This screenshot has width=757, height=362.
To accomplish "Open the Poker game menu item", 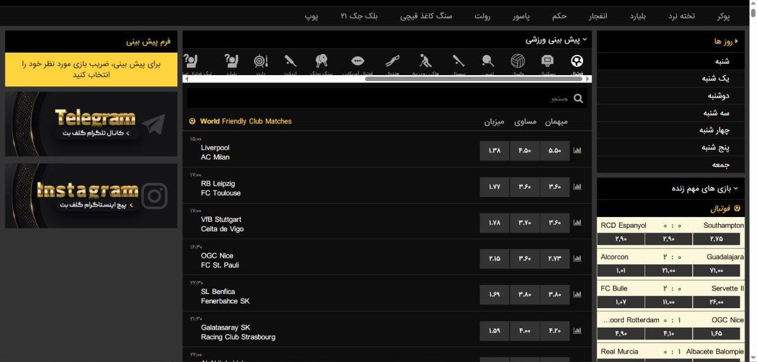I will pyautogui.click(x=723, y=16).
